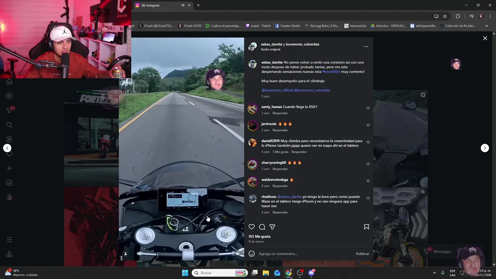Open File Explorer from the taskbar
The width and height of the screenshot is (496, 279).
[x=266, y=273]
